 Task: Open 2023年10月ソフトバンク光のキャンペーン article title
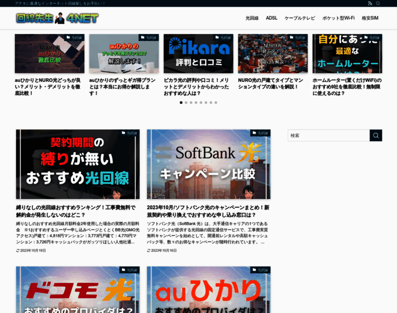208,211
